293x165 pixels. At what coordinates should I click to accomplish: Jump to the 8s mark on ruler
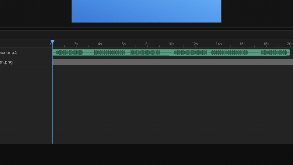coord(147,44)
